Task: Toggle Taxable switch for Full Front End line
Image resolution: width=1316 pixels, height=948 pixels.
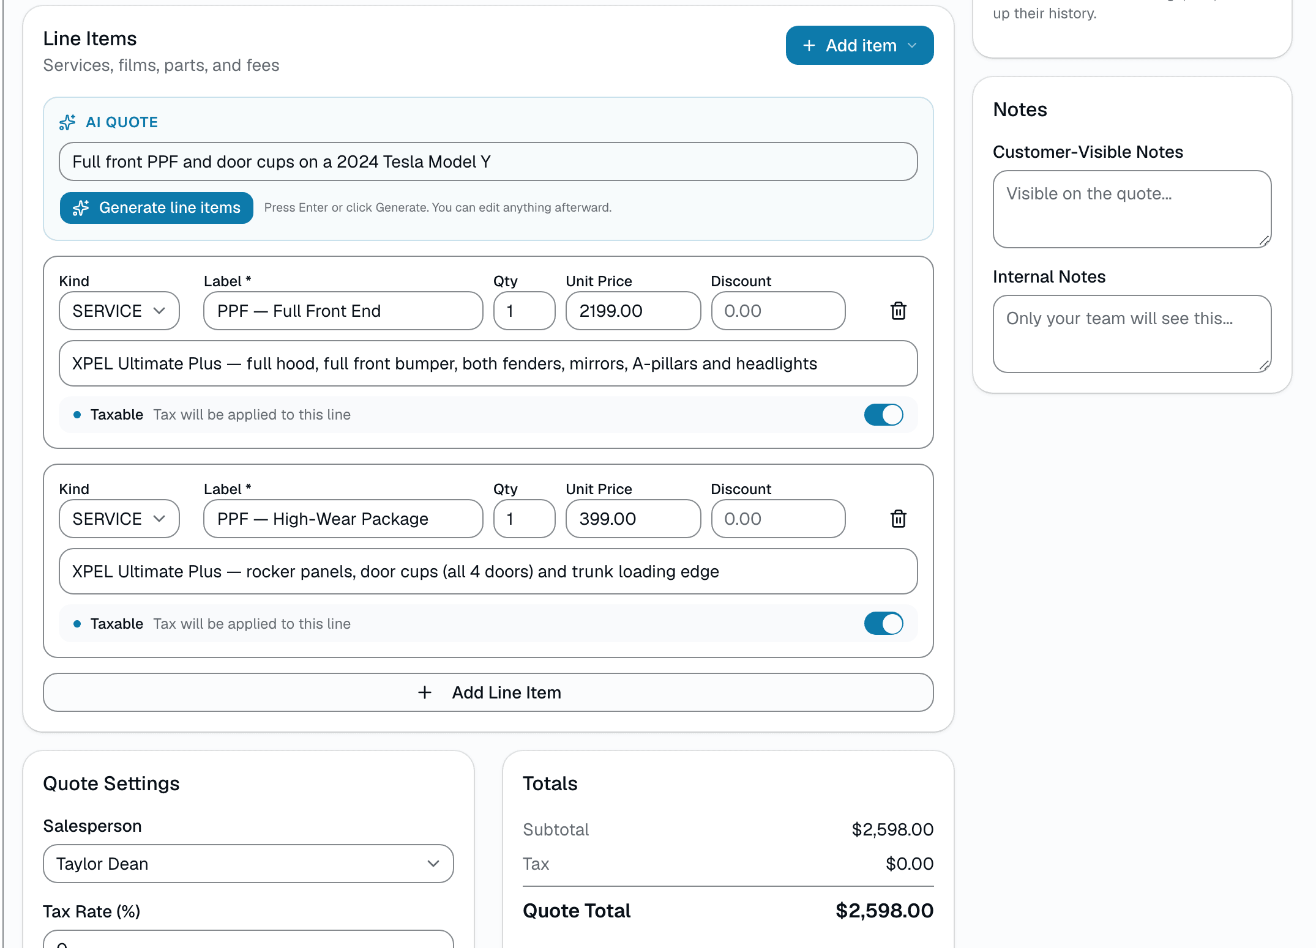Action: click(x=883, y=415)
